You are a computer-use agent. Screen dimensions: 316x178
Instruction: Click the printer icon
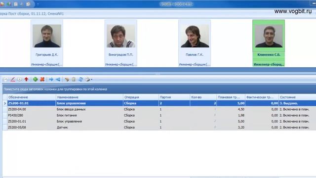pos(87,79)
